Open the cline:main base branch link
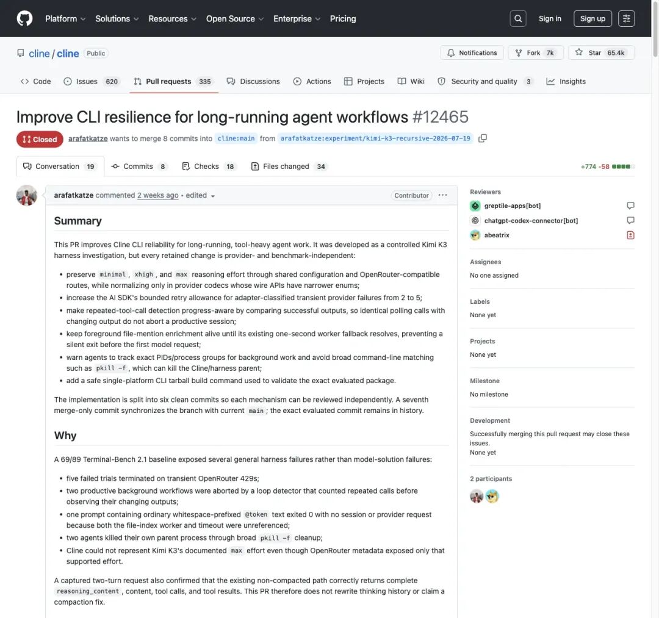This screenshot has width=659, height=618. click(236, 138)
